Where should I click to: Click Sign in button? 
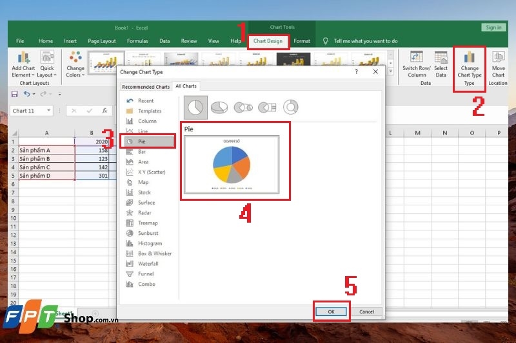tap(493, 28)
